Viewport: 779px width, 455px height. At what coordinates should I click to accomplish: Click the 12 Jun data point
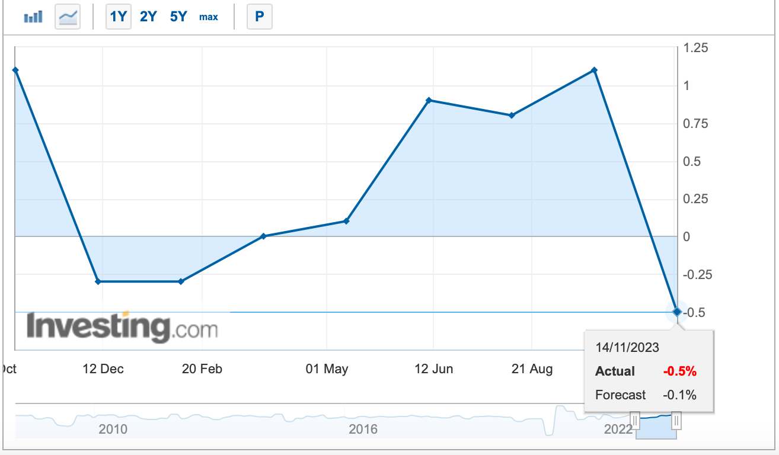[x=428, y=100]
